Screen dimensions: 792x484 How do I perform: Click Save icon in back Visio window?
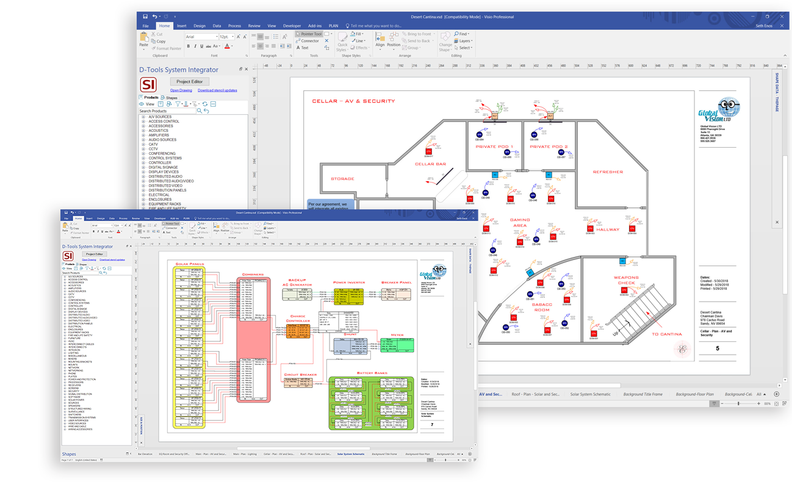click(x=145, y=16)
